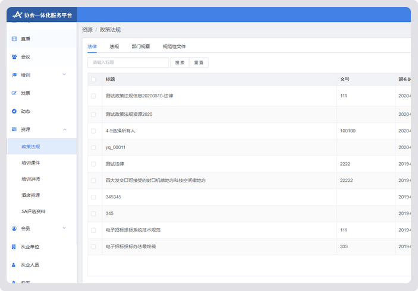Click the 培训 graduation cap icon

pyautogui.click(x=14, y=75)
